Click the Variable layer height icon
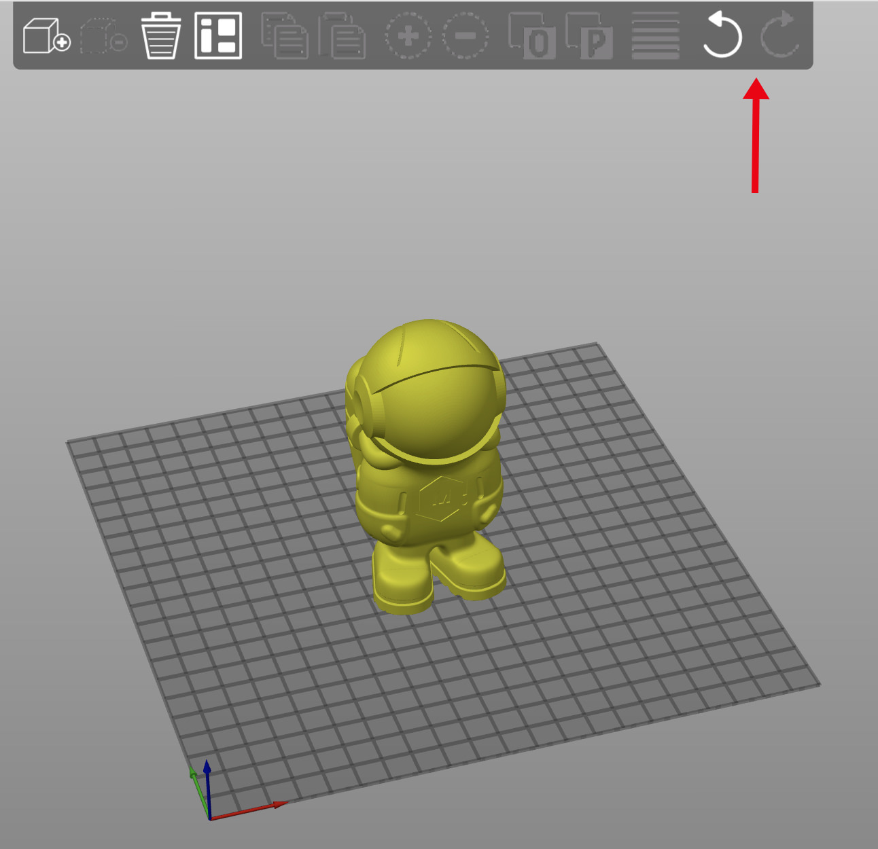The height and width of the screenshot is (849, 878). 656,35
